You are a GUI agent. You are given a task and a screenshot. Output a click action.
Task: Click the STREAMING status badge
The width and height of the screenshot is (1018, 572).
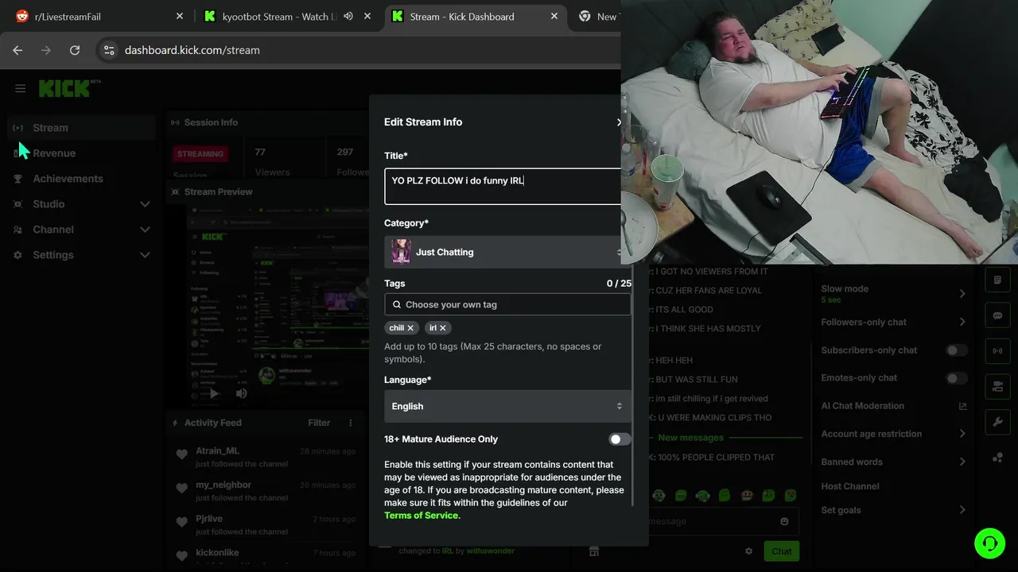(x=200, y=154)
